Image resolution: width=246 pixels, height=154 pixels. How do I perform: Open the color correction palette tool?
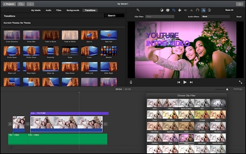(168, 10)
